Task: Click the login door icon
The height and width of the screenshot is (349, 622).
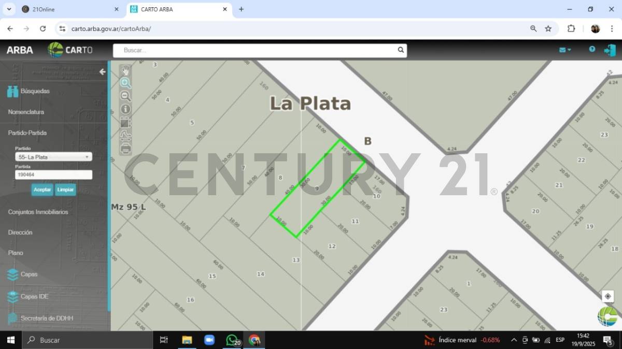Action: [610, 50]
